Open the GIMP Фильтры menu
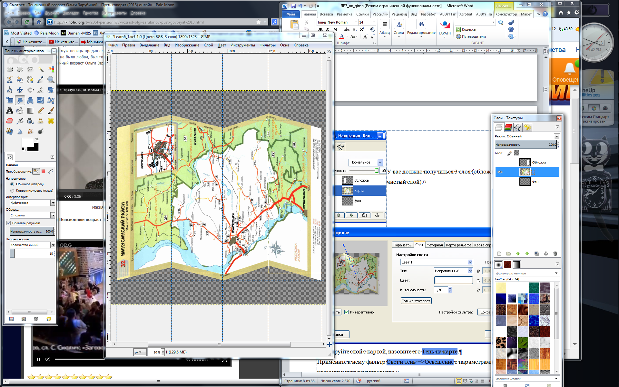Viewport: 619px width, 387px height. click(267, 45)
